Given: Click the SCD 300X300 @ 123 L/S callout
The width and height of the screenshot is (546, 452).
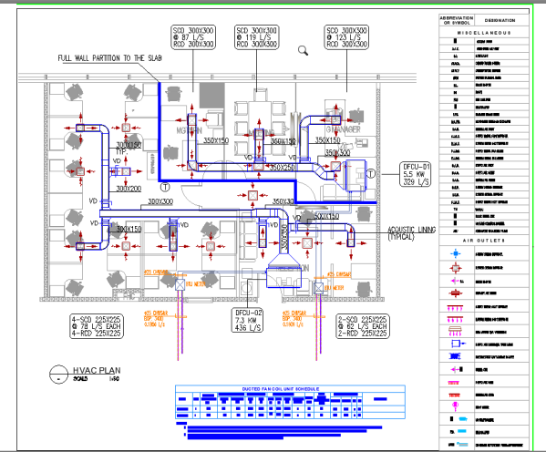Looking at the screenshot, I should tap(346, 37).
